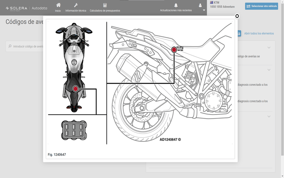Open the Calculadora de presupuestos calculator icon
The image size is (284, 178).
(x=105, y=5)
